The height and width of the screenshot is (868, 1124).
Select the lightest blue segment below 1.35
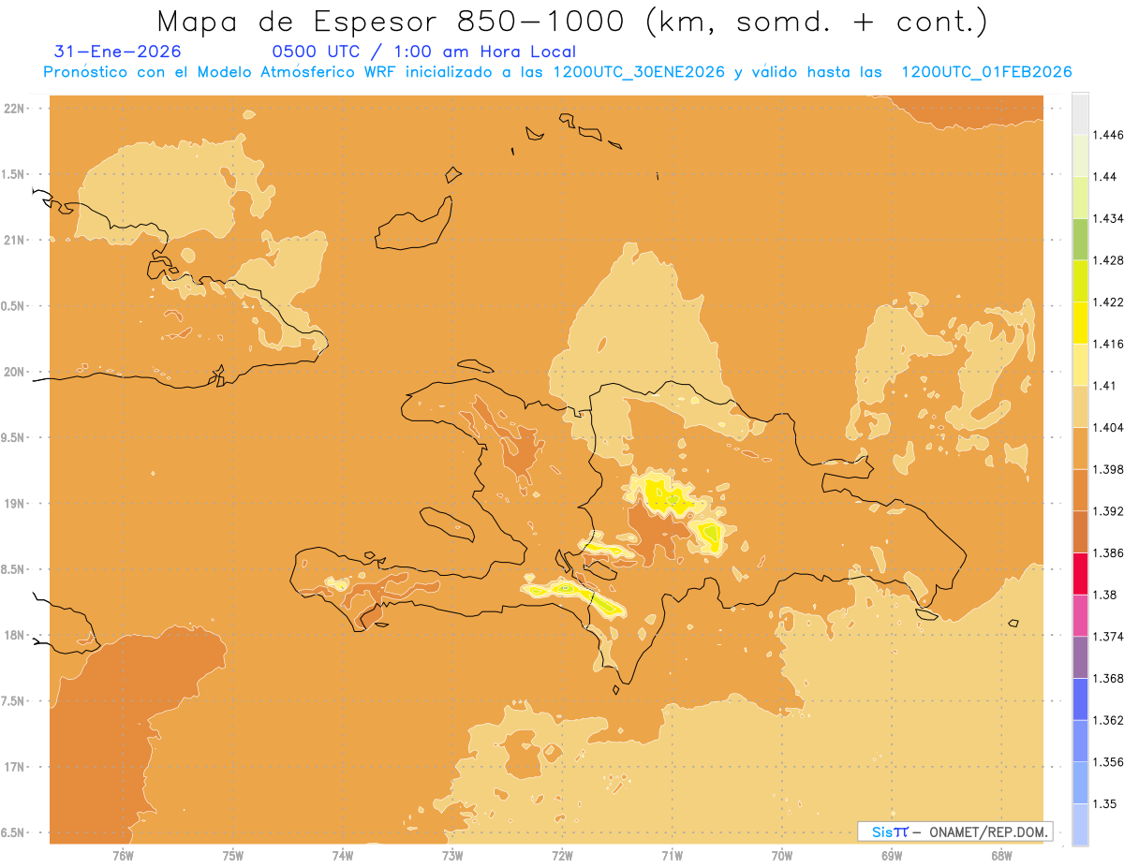(1080, 824)
